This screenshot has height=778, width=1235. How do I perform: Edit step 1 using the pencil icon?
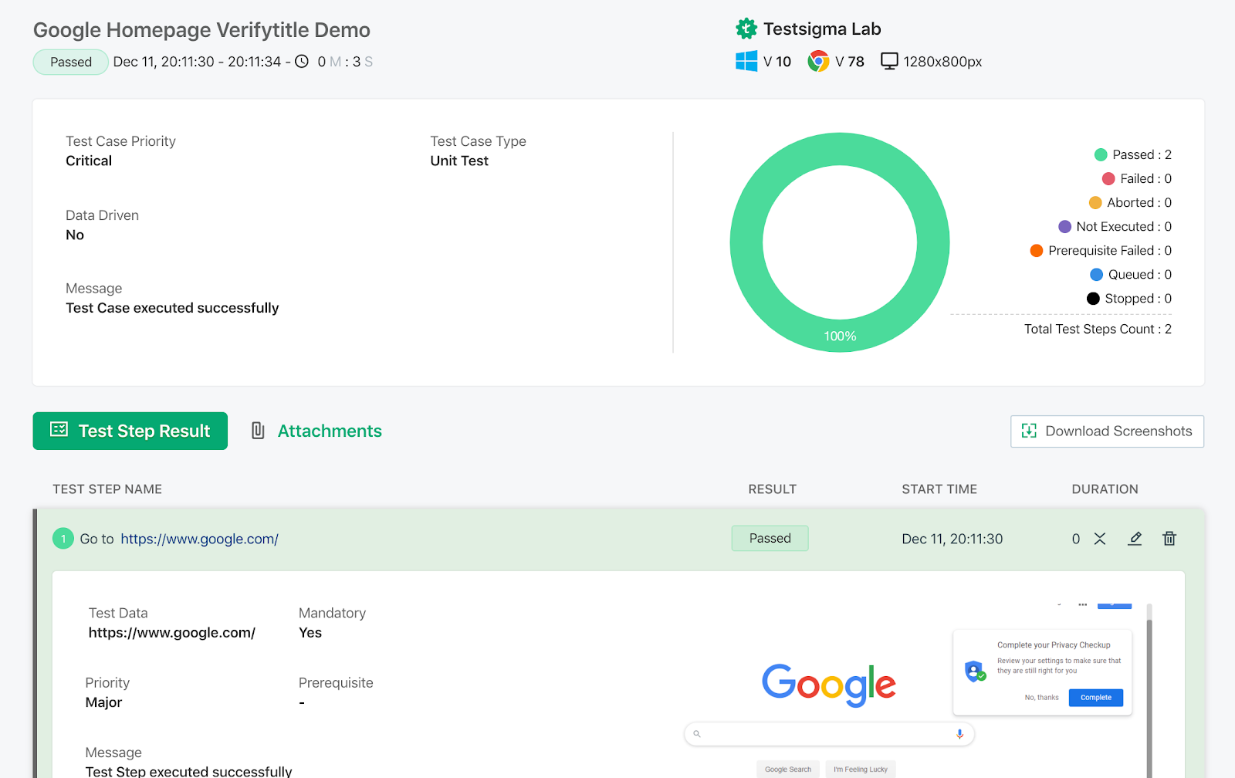coord(1135,539)
